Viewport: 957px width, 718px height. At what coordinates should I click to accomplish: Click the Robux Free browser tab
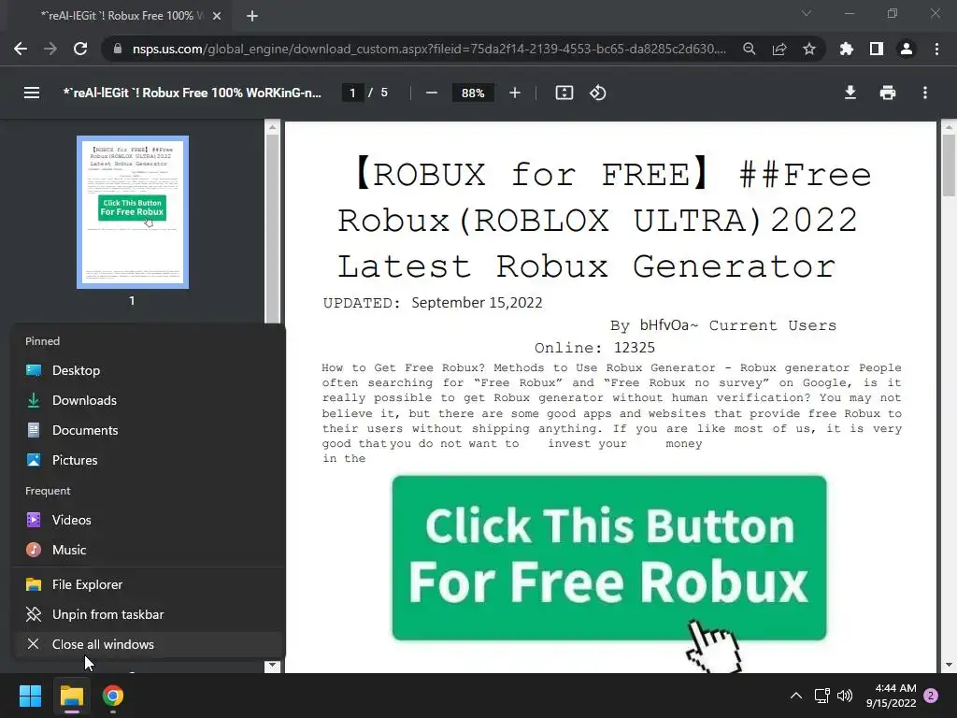click(122, 16)
